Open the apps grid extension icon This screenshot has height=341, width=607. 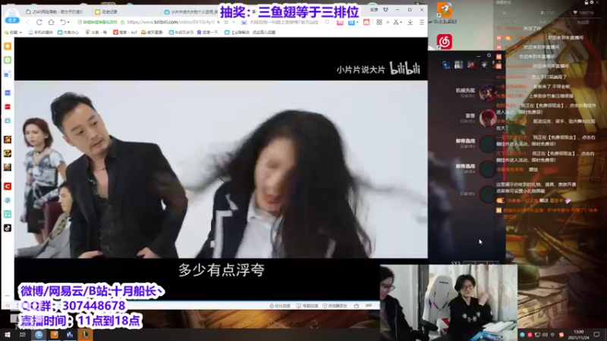click(x=379, y=23)
